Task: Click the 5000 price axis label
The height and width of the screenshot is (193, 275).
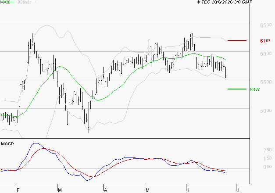Action: coord(266,111)
